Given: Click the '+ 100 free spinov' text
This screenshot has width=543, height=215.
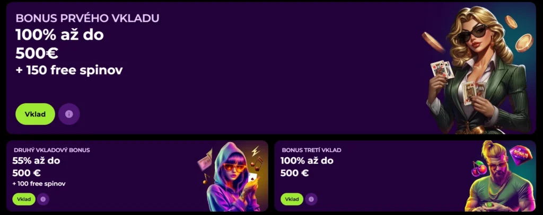Looking at the screenshot, I should tap(39, 184).
